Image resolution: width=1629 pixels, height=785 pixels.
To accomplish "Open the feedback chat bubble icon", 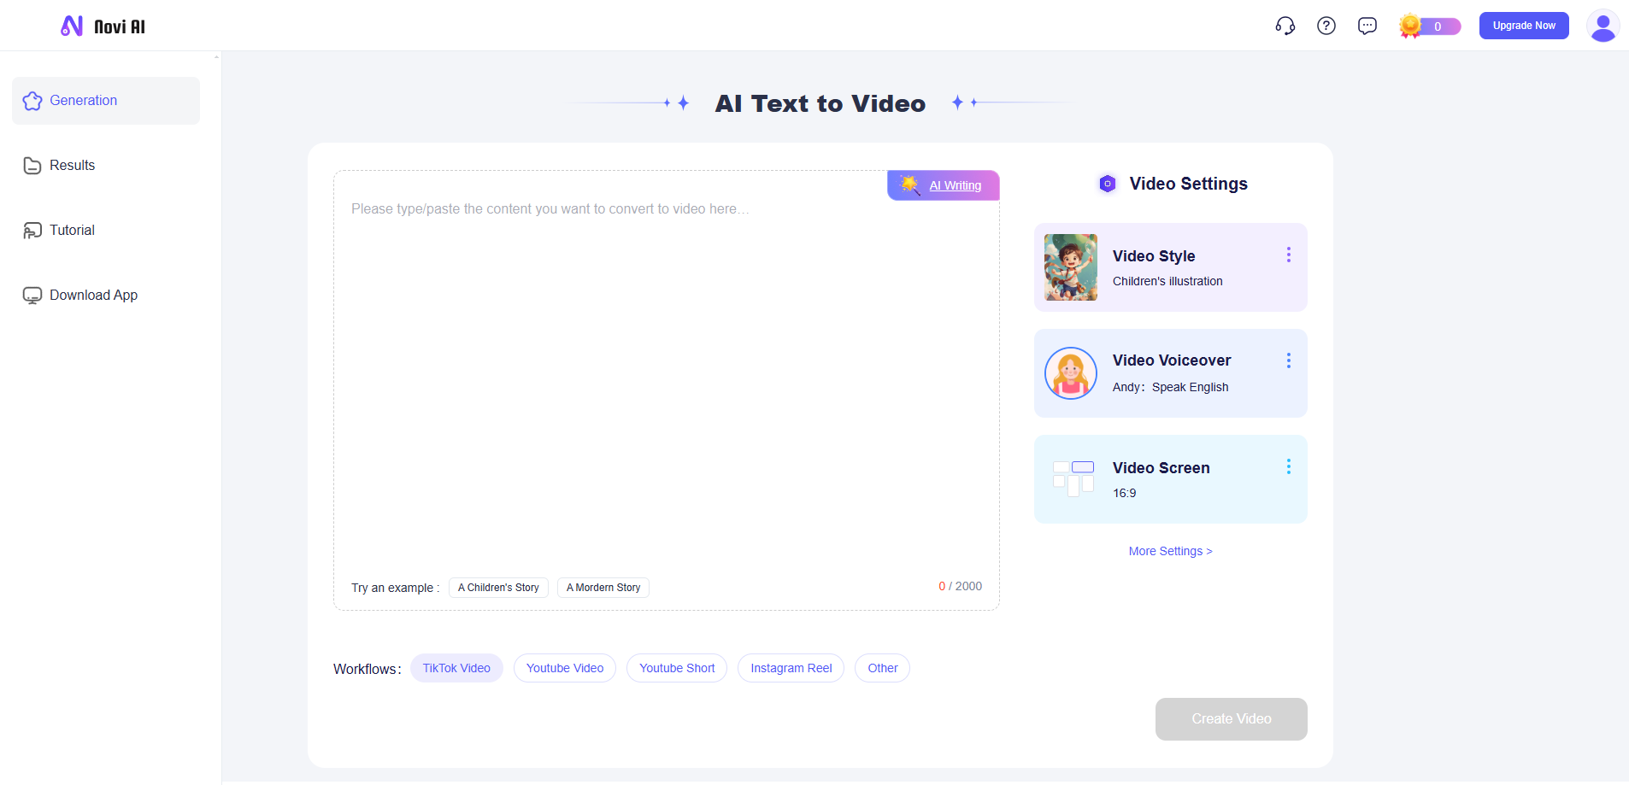I will 1367,26.
